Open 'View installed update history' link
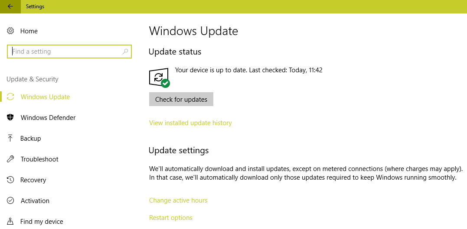 [190, 123]
